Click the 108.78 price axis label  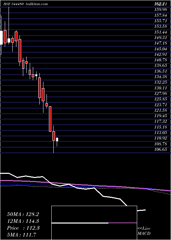click(x=160, y=144)
